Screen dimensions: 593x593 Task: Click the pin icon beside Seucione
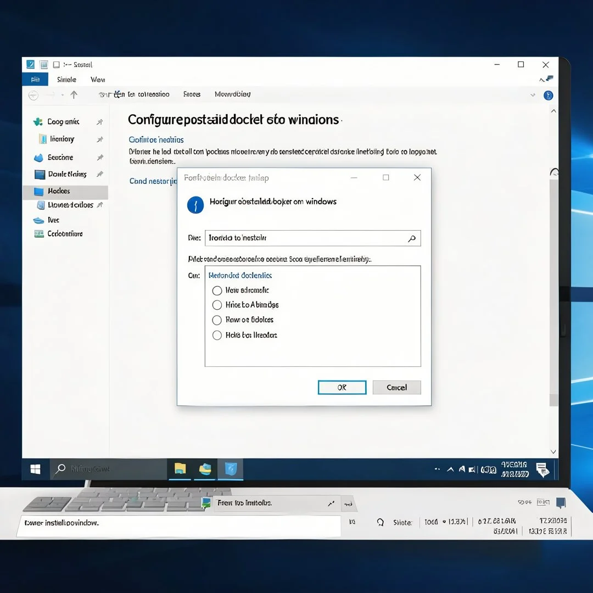pos(100,158)
